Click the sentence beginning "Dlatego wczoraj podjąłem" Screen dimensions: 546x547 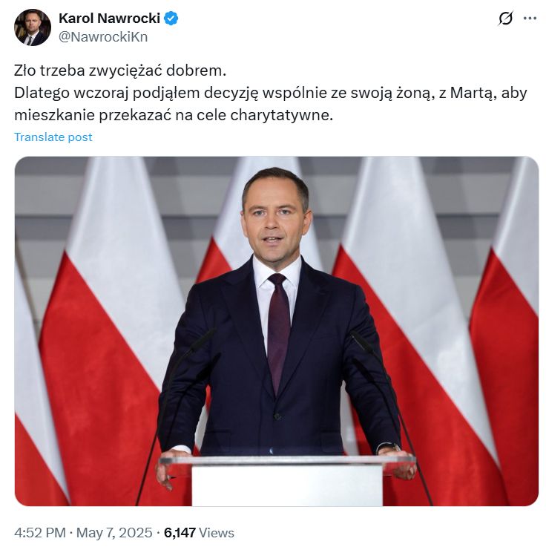point(271,104)
